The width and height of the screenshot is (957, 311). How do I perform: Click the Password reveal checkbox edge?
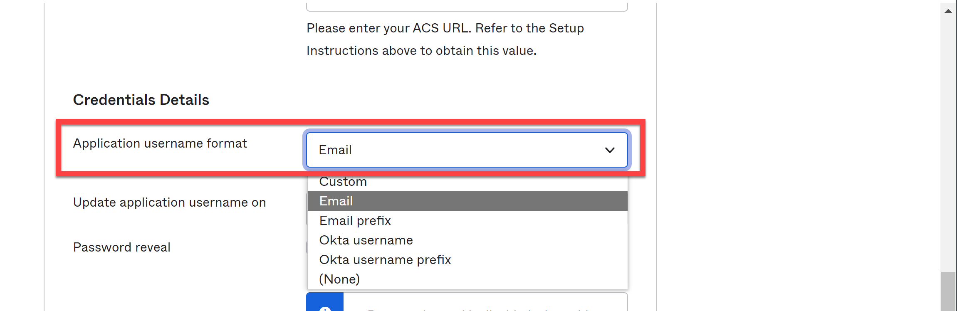[307, 247]
